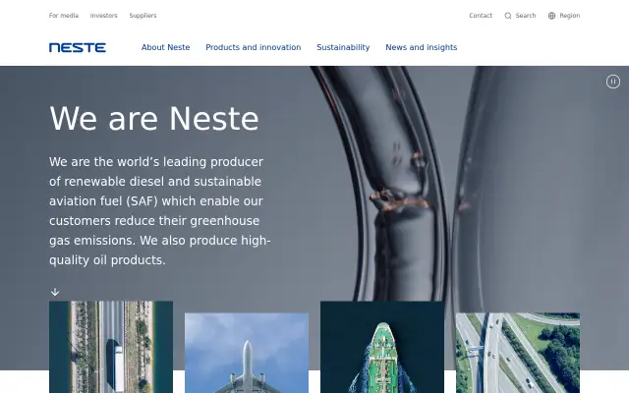Open the green cargo ship thumbnail

(382, 347)
